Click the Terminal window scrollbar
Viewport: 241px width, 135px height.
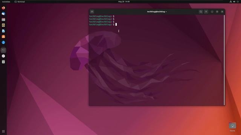(224, 60)
